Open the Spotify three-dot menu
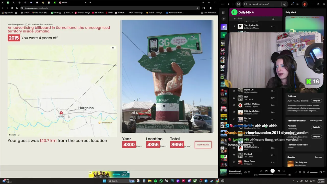327x184 pixels. 223,4
